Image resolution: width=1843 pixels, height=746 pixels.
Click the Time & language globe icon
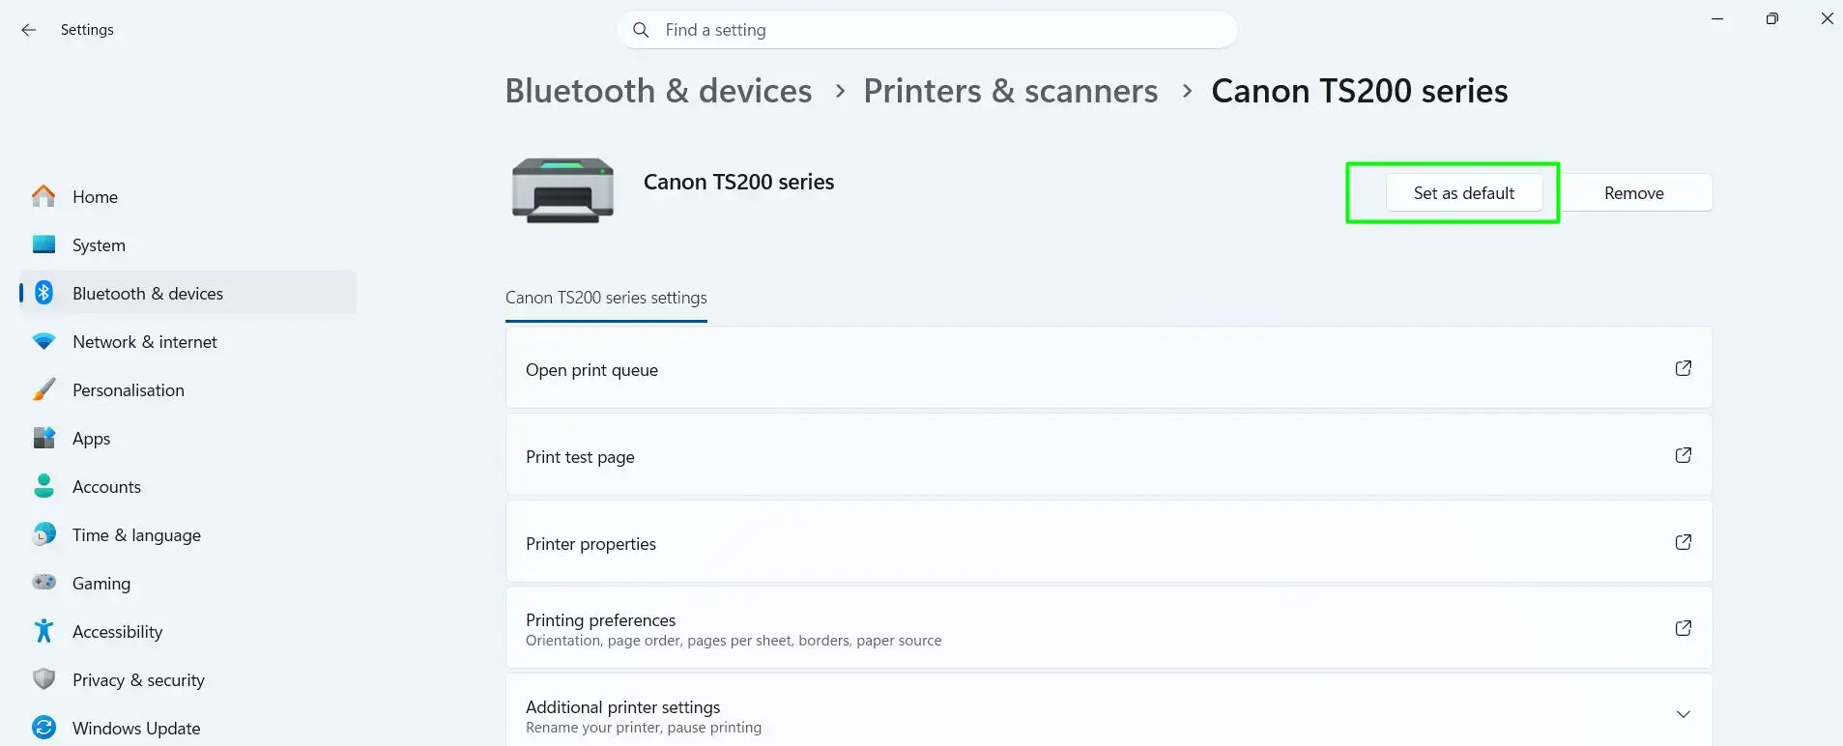43,534
